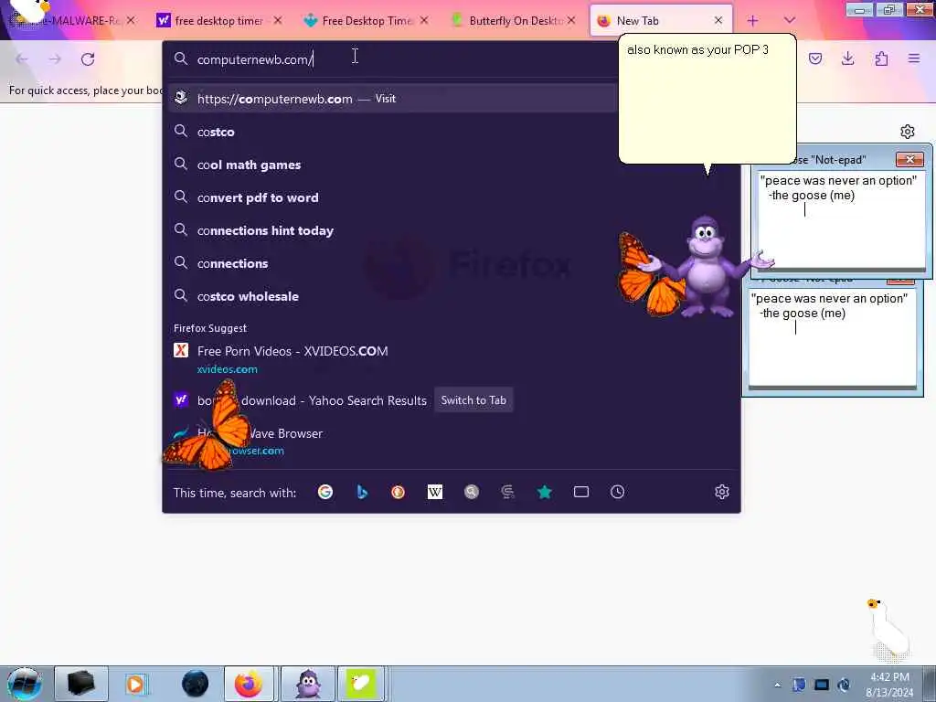
Task: Close the 'Butterfly On Desktop' tab
Action: coord(571,21)
